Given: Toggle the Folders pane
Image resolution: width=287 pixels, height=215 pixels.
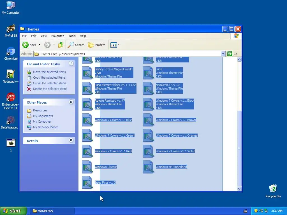Looking at the screenshot, I should [x=97, y=45].
